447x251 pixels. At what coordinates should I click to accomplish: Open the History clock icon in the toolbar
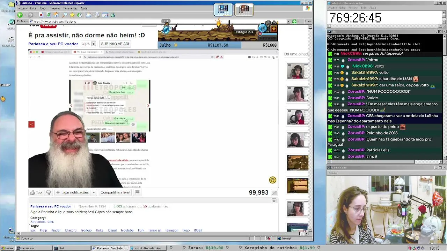pyautogui.click(x=80, y=15)
